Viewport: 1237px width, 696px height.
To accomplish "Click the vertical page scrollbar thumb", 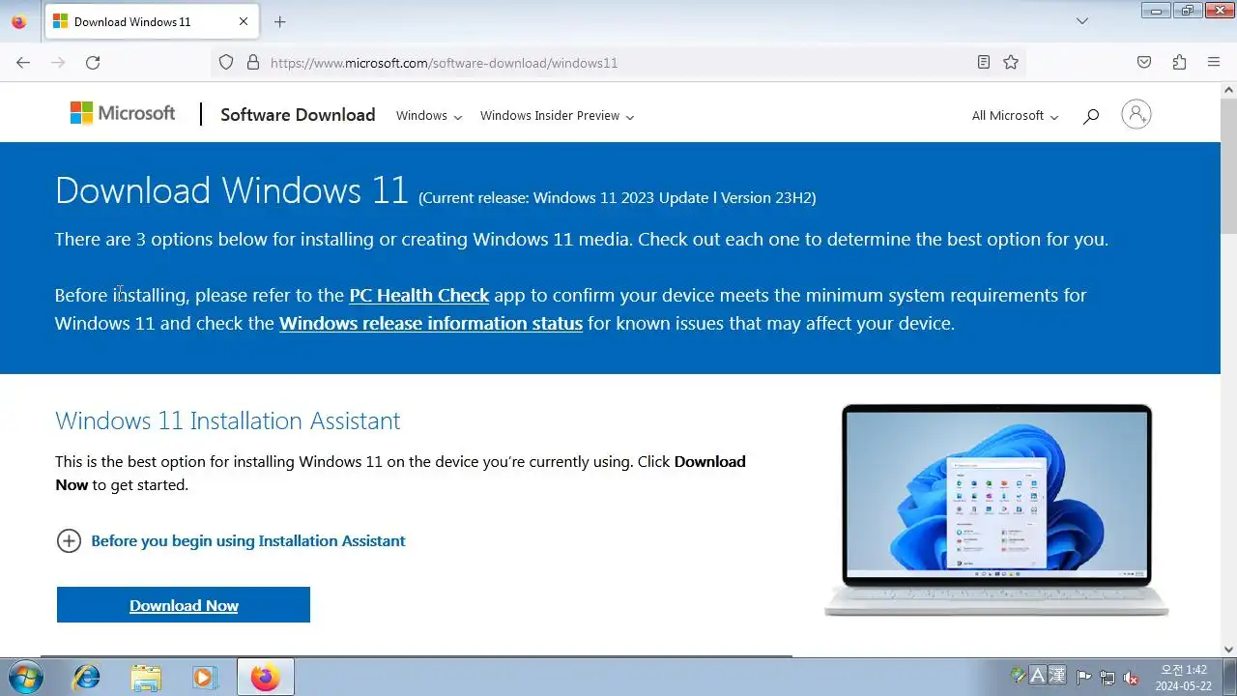I will [x=1229, y=166].
